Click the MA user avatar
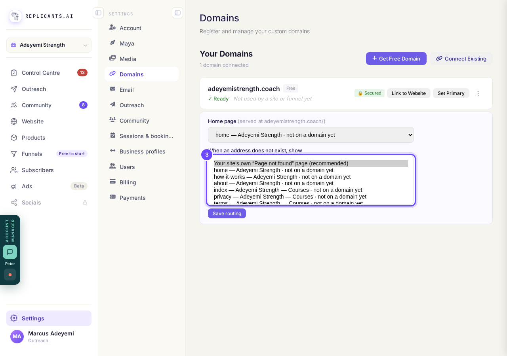This screenshot has height=356, width=507. (x=17, y=337)
